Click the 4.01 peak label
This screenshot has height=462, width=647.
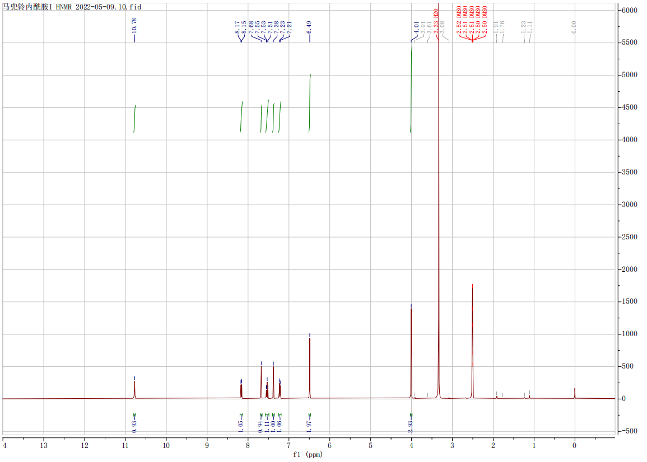coord(416,29)
